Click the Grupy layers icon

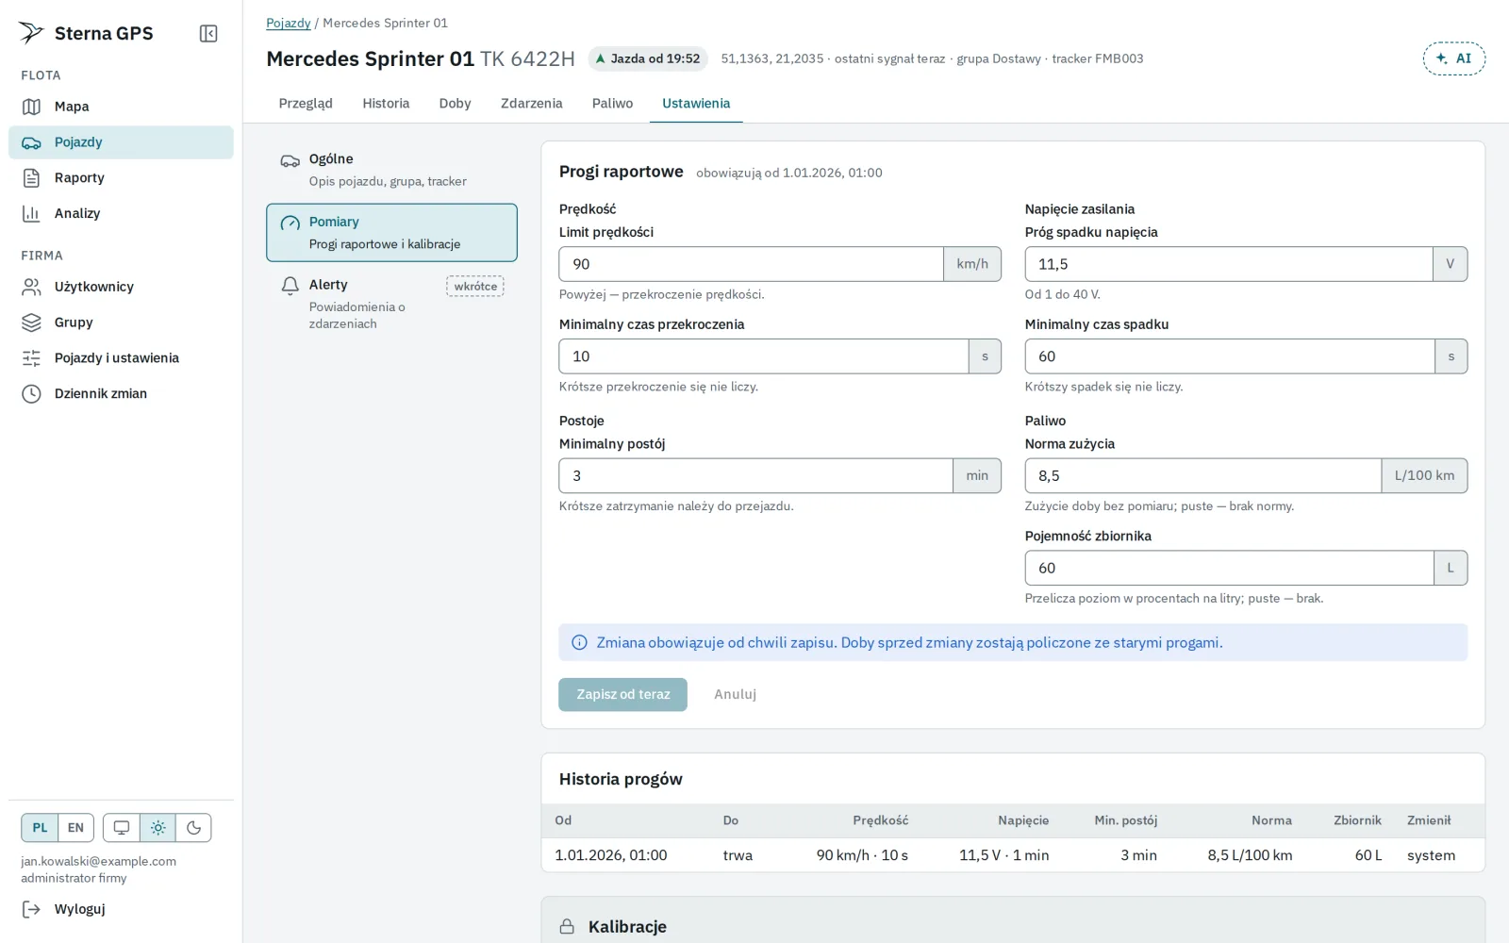[x=31, y=323]
